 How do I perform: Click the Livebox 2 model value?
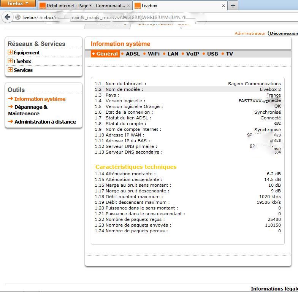pyautogui.click(x=270, y=89)
